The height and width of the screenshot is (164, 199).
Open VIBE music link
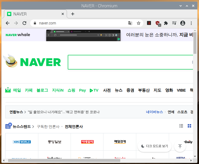[181, 90]
